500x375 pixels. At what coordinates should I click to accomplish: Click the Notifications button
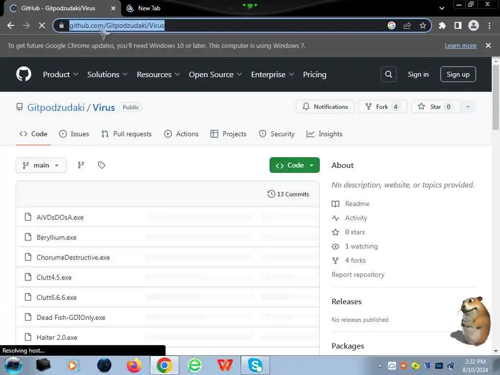pyautogui.click(x=325, y=106)
